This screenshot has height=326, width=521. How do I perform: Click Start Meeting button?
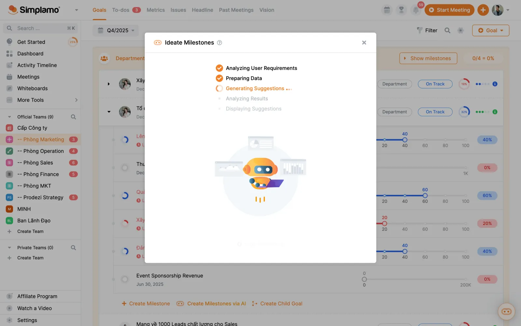[x=449, y=10]
